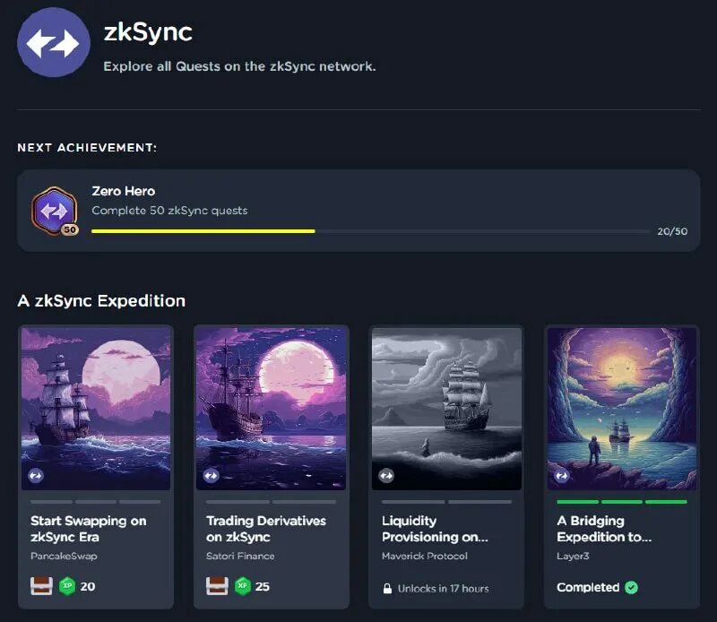Open the Liquidity Provisioning quest card thumbnail

446,408
